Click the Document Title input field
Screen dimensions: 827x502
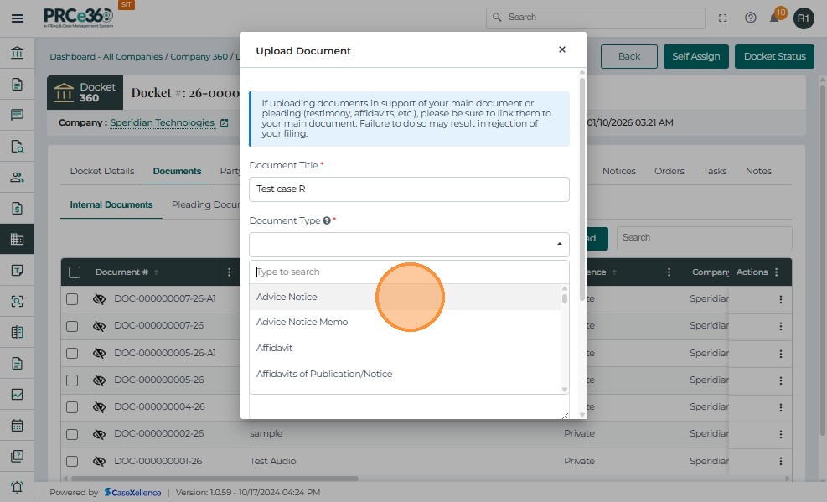409,189
